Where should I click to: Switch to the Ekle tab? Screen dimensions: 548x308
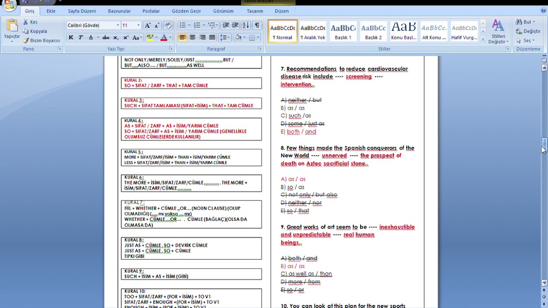51,11
